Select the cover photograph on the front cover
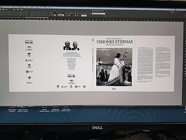This screenshot has height=140, width=186. tap(114, 67)
